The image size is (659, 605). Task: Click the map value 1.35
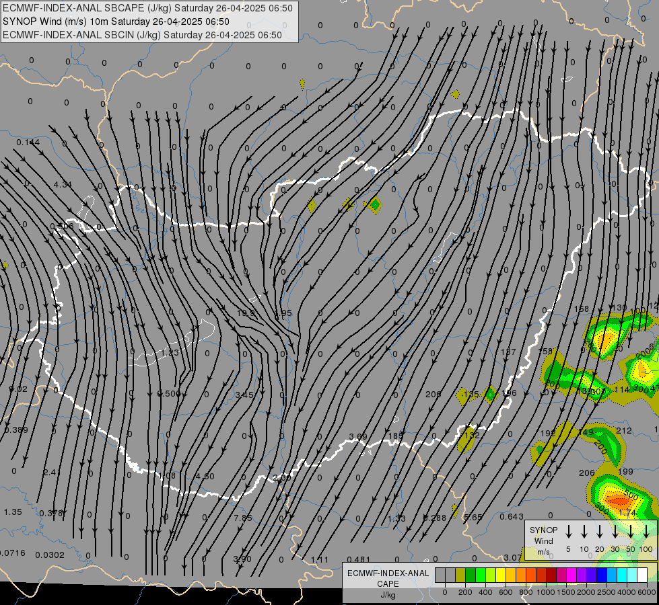click(x=13, y=512)
